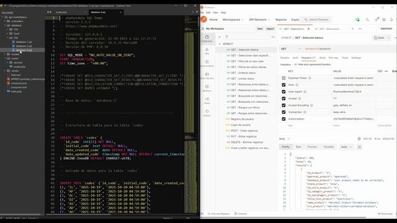Collapse the APIREST collection
The height and width of the screenshot is (223, 397).
click(x=220, y=44)
